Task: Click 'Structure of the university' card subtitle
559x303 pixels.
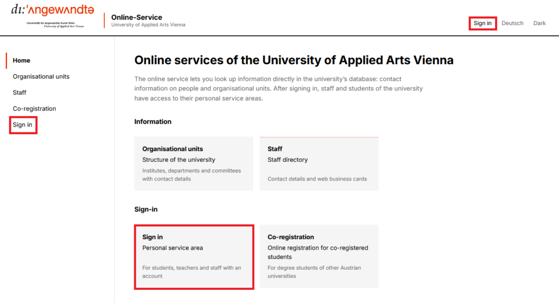Action: [x=179, y=160]
